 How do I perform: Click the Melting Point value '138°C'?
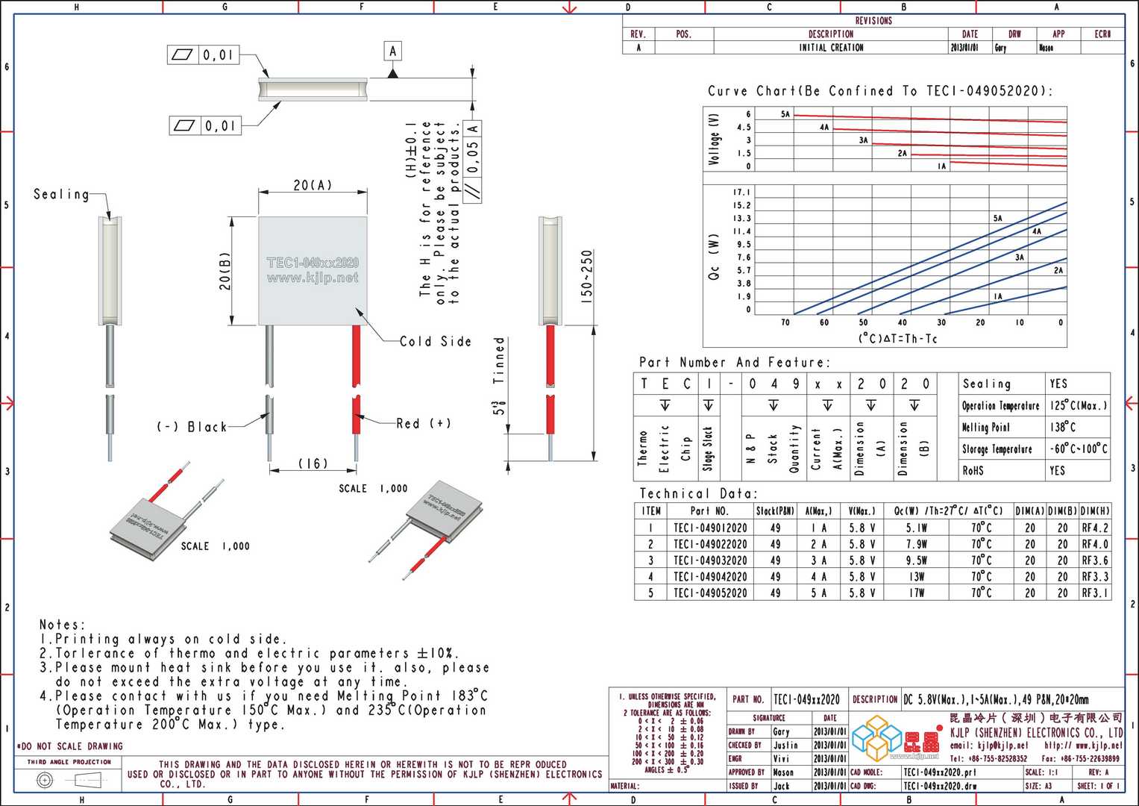point(1063,427)
